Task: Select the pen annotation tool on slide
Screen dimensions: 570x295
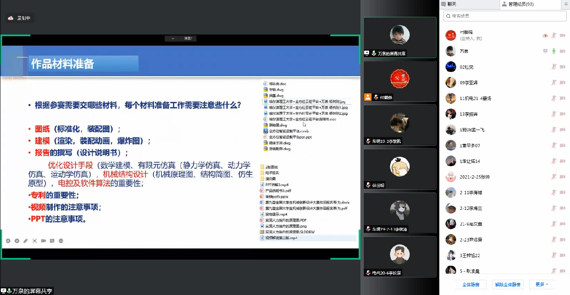Action: click(x=25, y=241)
